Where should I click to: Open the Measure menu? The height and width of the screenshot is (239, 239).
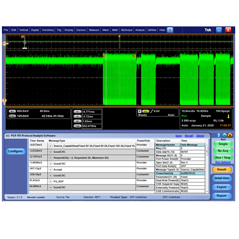pyautogui.click(x=94, y=30)
